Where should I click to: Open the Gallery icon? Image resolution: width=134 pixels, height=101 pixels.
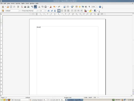[x=83, y=7]
